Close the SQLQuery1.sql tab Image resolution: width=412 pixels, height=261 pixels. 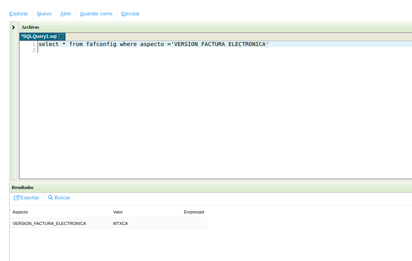click(61, 36)
